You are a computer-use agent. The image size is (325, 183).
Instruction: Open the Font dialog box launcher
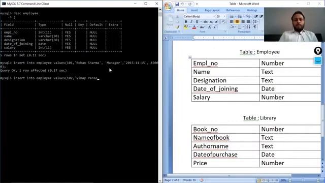pos(225,32)
